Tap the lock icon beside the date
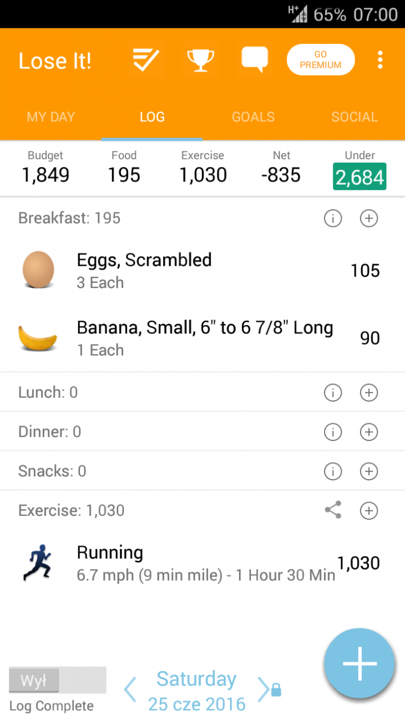Viewport: 405px width, 720px height. click(276, 690)
